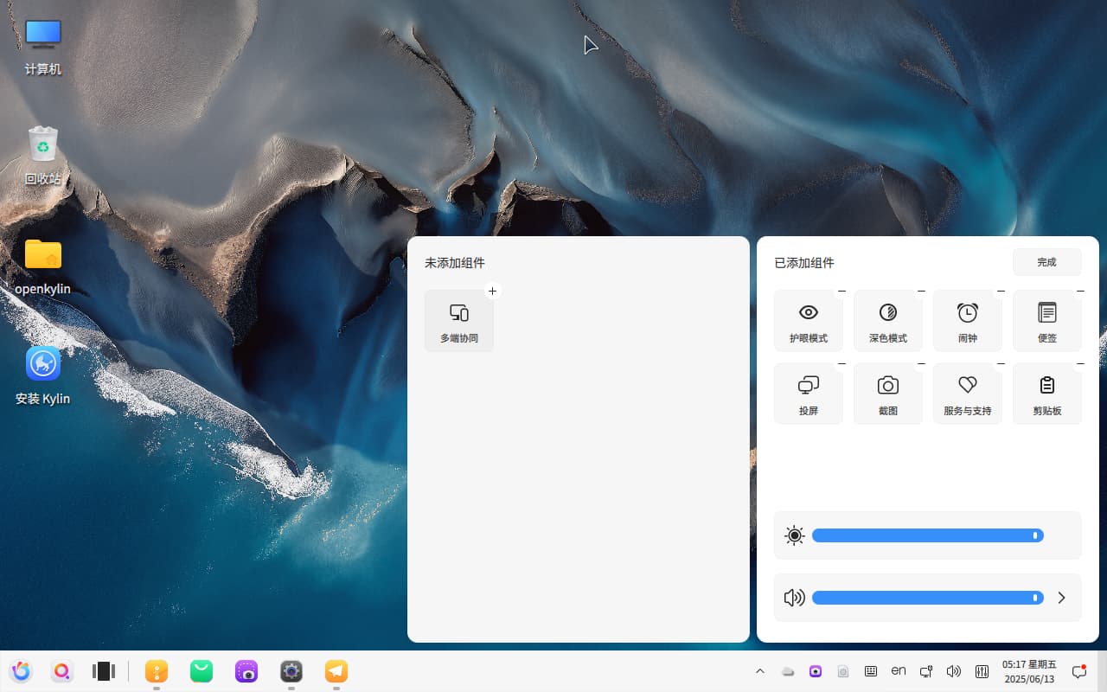Screen dimensions: 1107x692
Task: Open the Kylin start menu
Action: pyautogui.click(x=20, y=670)
